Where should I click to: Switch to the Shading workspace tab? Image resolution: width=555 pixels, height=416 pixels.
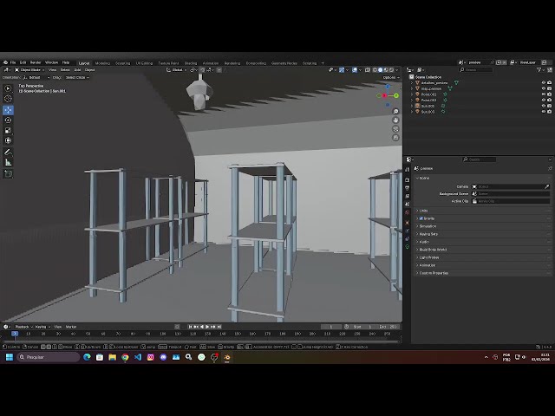pyautogui.click(x=191, y=63)
